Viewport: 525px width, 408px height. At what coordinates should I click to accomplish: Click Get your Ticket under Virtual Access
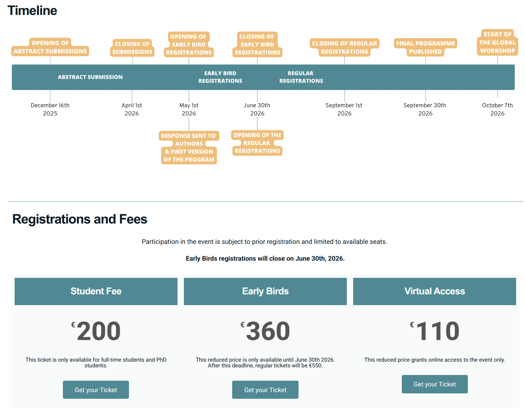434,384
